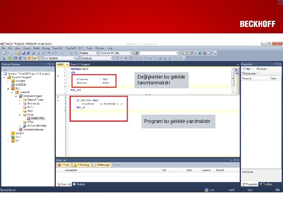The width and height of the screenshot is (283, 212).
Task: Click the Undo arrow icon
Action: pos(49,53)
